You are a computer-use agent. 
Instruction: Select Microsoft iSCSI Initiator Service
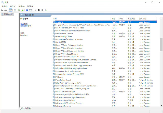(x=104, y=103)
